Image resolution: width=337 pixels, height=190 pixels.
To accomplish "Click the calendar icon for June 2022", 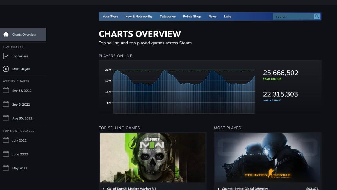I will coord(6,154).
